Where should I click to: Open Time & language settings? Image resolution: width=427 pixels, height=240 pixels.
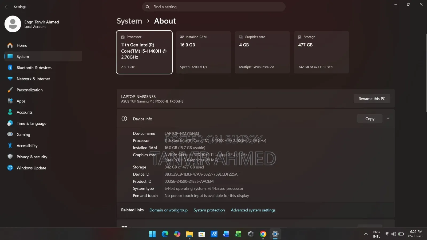pos(44,123)
